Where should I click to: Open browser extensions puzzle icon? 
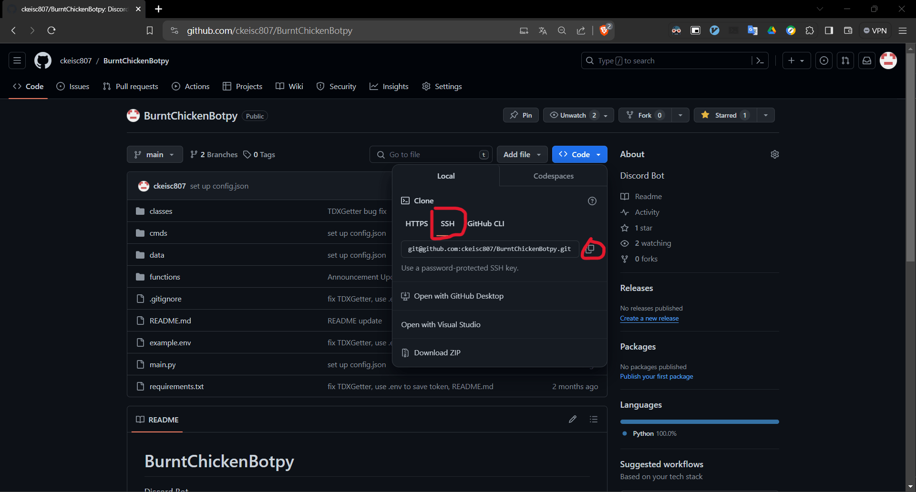[x=810, y=30]
